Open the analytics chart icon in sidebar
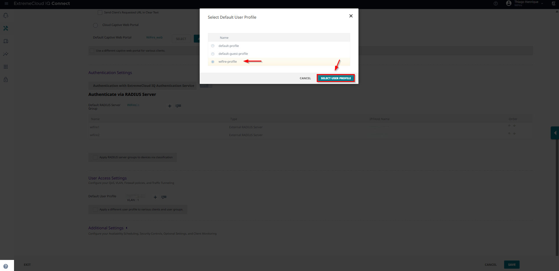559x271 pixels. point(6,54)
